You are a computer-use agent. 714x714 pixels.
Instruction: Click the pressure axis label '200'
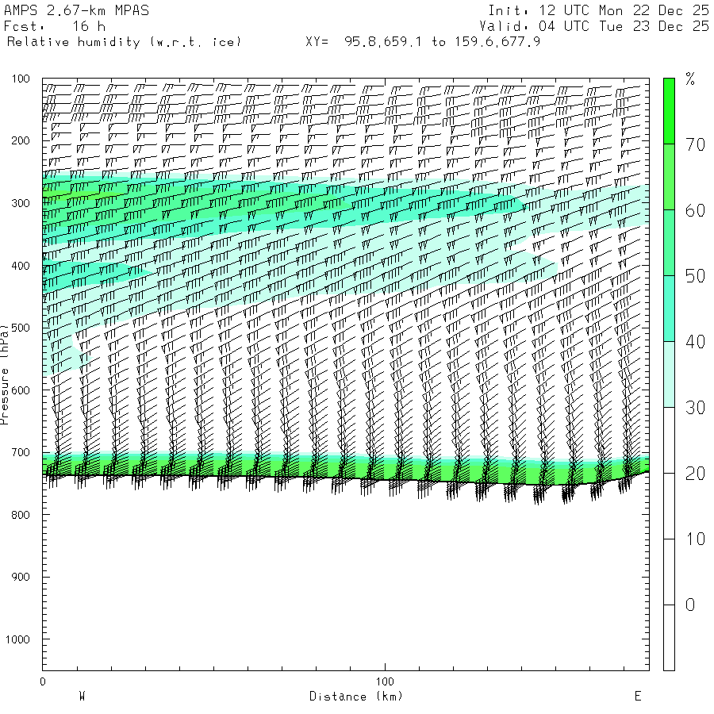pos(21,140)
